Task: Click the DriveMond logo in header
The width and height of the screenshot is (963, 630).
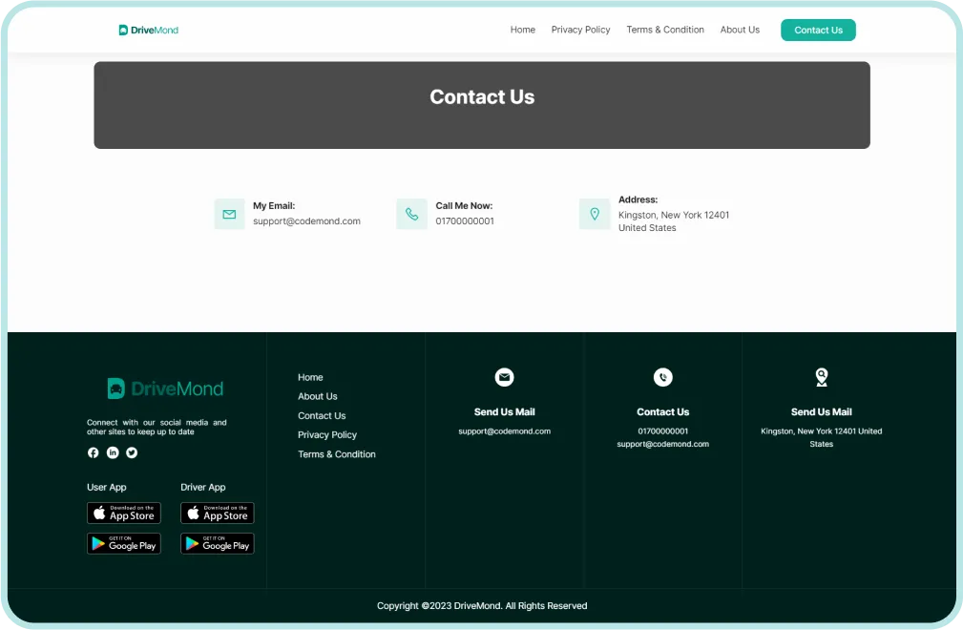Action: click(x=149, y=31)
